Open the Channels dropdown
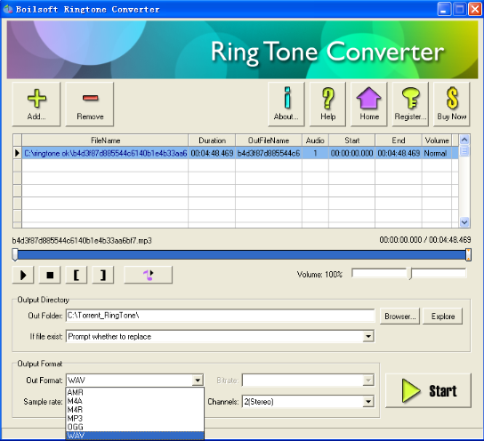The height and width of the screenshot is (441, 484). point(368,402)
